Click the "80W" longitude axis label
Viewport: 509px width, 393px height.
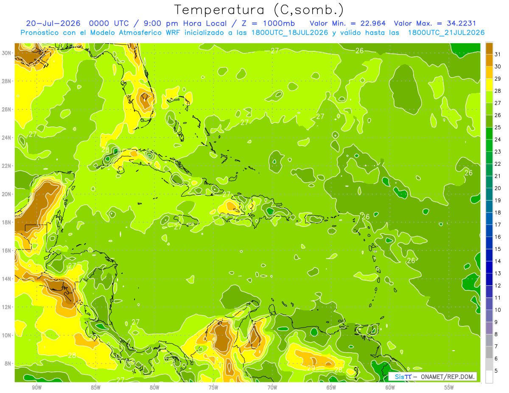[154, 387]
